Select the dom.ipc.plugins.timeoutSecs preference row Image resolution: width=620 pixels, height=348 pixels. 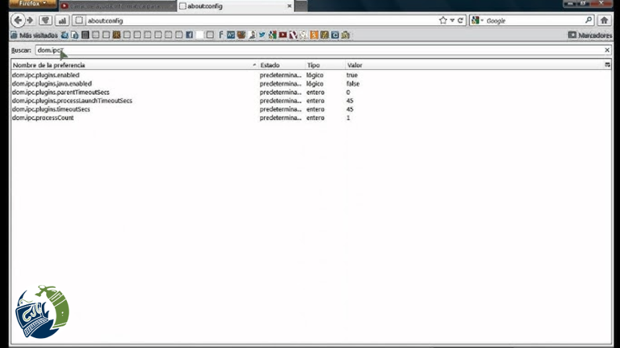[x=311, y=109]
